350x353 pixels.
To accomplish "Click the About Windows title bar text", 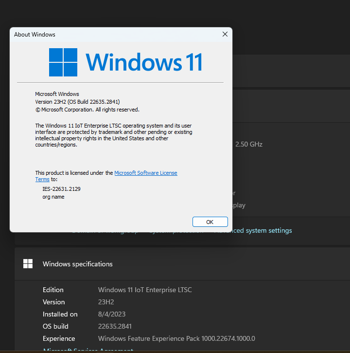I will tap(35, 35).
